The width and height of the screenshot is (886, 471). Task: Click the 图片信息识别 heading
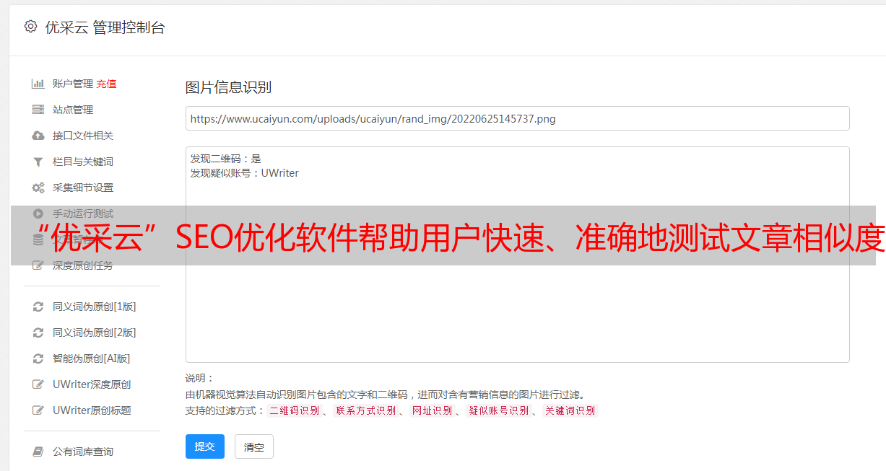click(228, 87)
